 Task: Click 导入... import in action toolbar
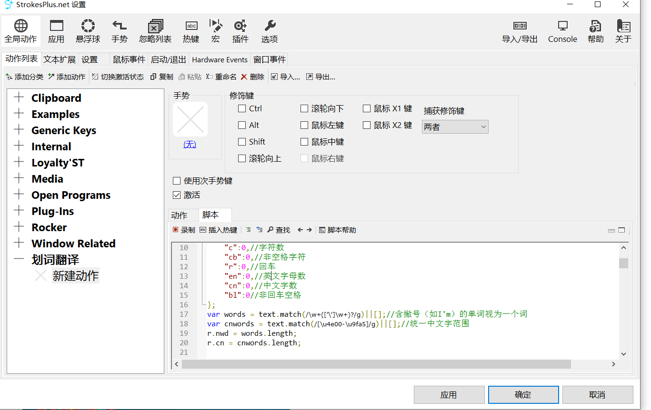[285, 77]
